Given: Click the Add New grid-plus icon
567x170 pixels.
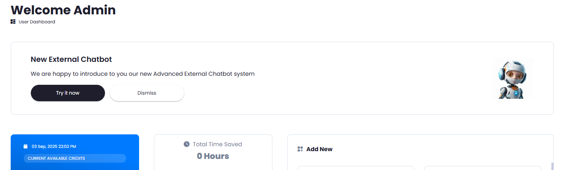Looking at the screenshot, I should click(300, 149).
